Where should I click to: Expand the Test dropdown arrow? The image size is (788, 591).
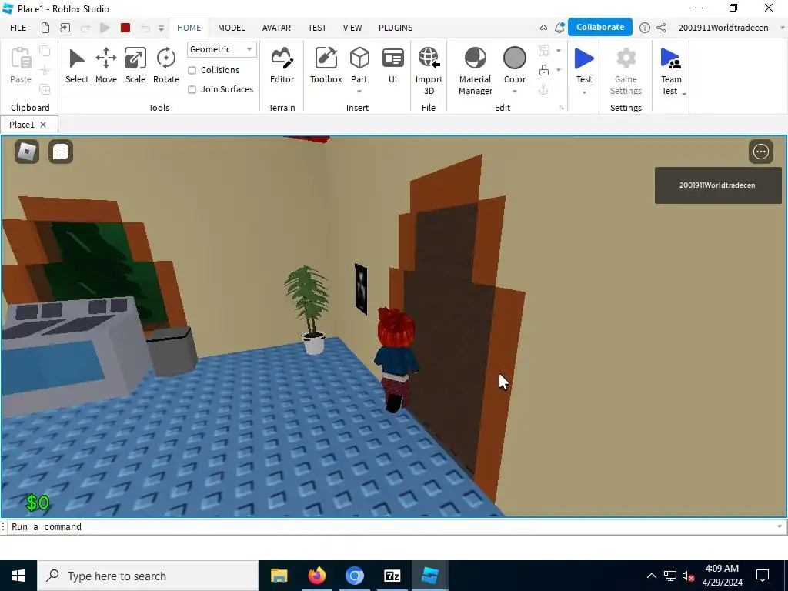coord(584,92)
